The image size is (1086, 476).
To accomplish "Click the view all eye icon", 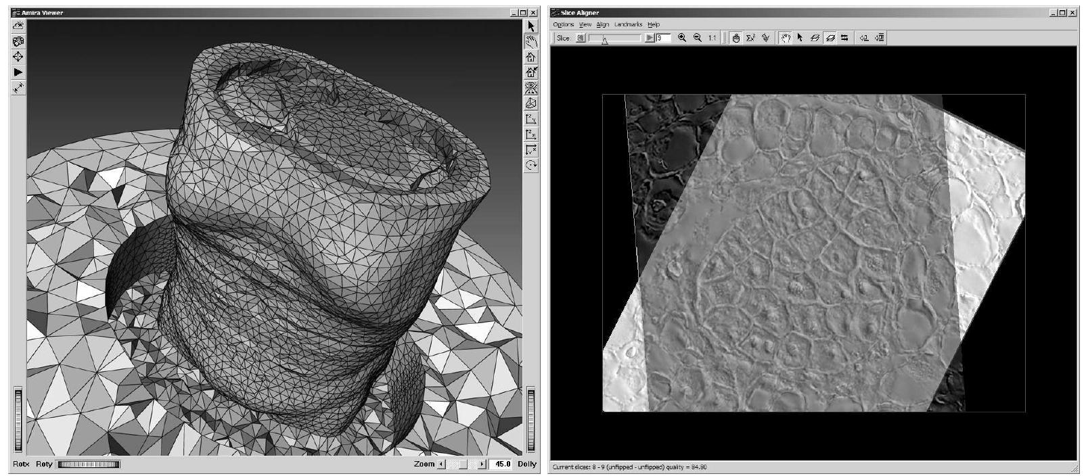I will pyautogui.click(x=531, y=88).
